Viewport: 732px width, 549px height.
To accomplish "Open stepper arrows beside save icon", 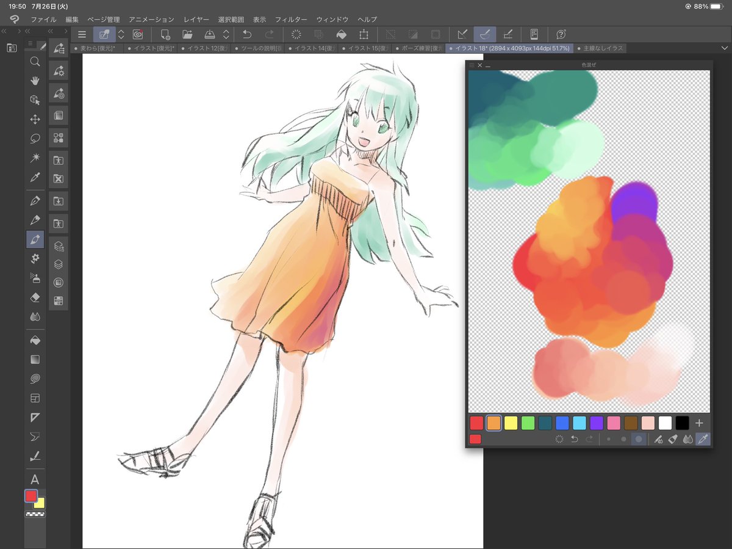I will tap(226, 34).
